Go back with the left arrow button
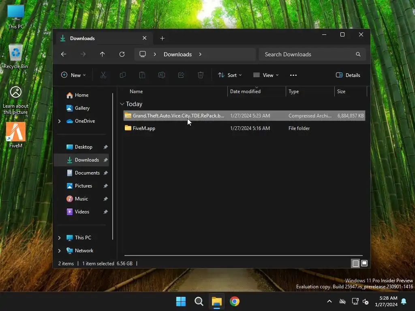Screen dimensions: 415x311 pyautogui.click(x=64, y=54)
